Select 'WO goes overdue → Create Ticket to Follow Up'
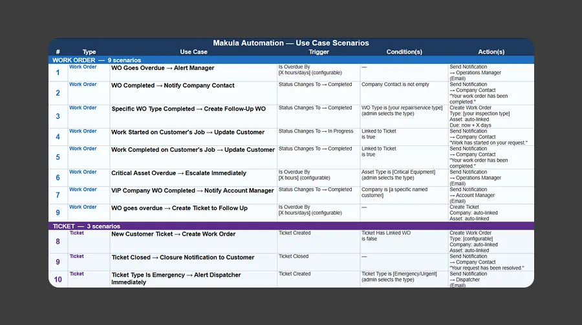The width and height of the screenshot is (582, 325). (x=179, y=208)
